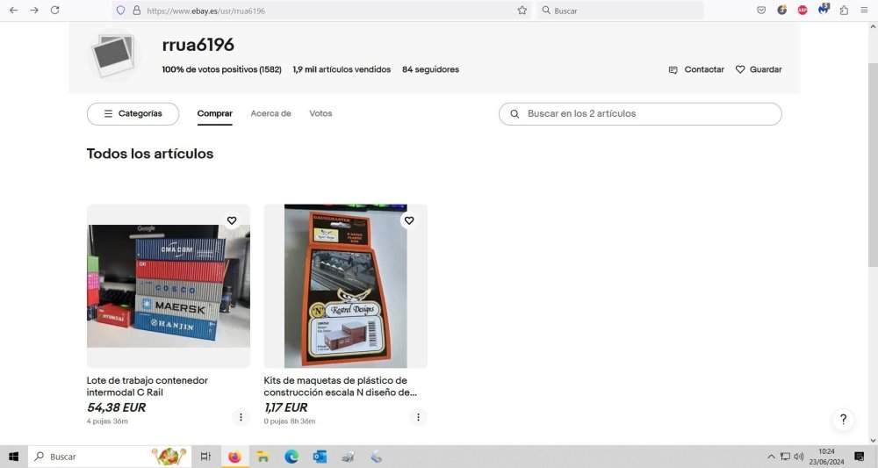Viewport: 878px width, 468px height.
Task: Open the taskbar clock and date
Action: coord(826,457)
